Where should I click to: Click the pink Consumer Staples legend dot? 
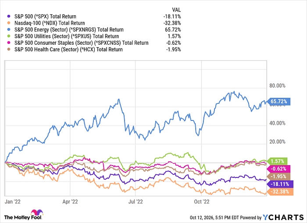(x=8, y=43)
